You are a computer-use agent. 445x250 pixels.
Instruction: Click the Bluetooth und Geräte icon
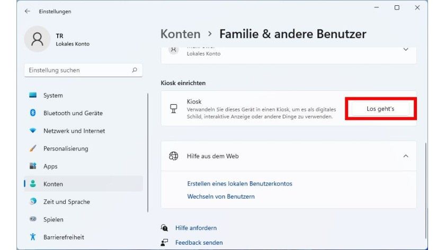tap(33, 113)
